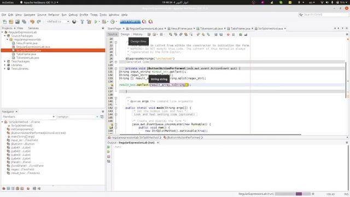This screenshot has width=350, height=197.
Task: Open the Navigator Members dropdown
Action: (28, 117)
